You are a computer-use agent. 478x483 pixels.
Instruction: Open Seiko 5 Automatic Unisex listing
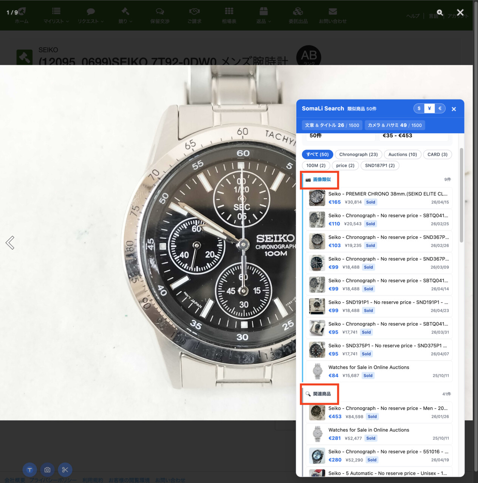[379, 472]
